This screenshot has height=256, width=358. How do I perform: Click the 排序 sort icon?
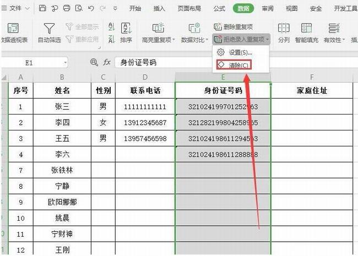click(126, 28)
